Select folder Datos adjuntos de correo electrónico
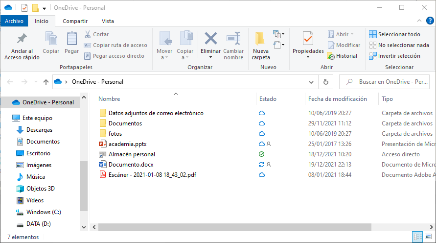The width and height of the screenshot is (436, 243). pos(152,113)
